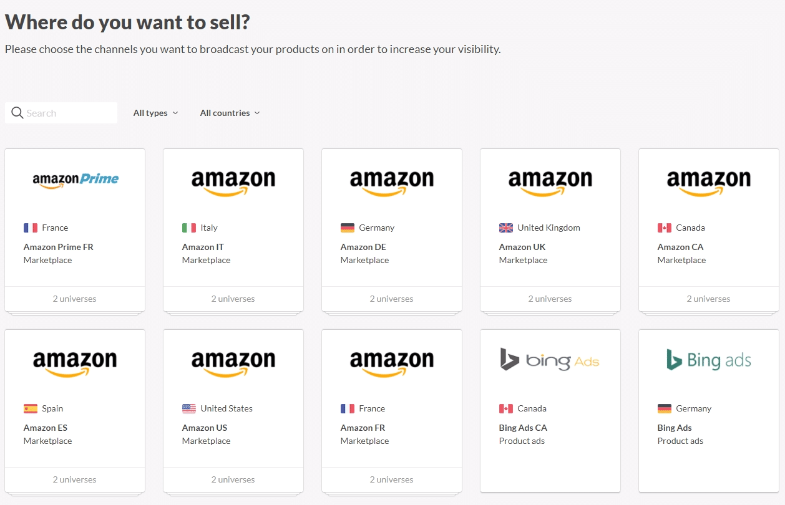This screenshot has width=785, height=505.
Task: Click the United States flag icon
Action: coord(189,408)
